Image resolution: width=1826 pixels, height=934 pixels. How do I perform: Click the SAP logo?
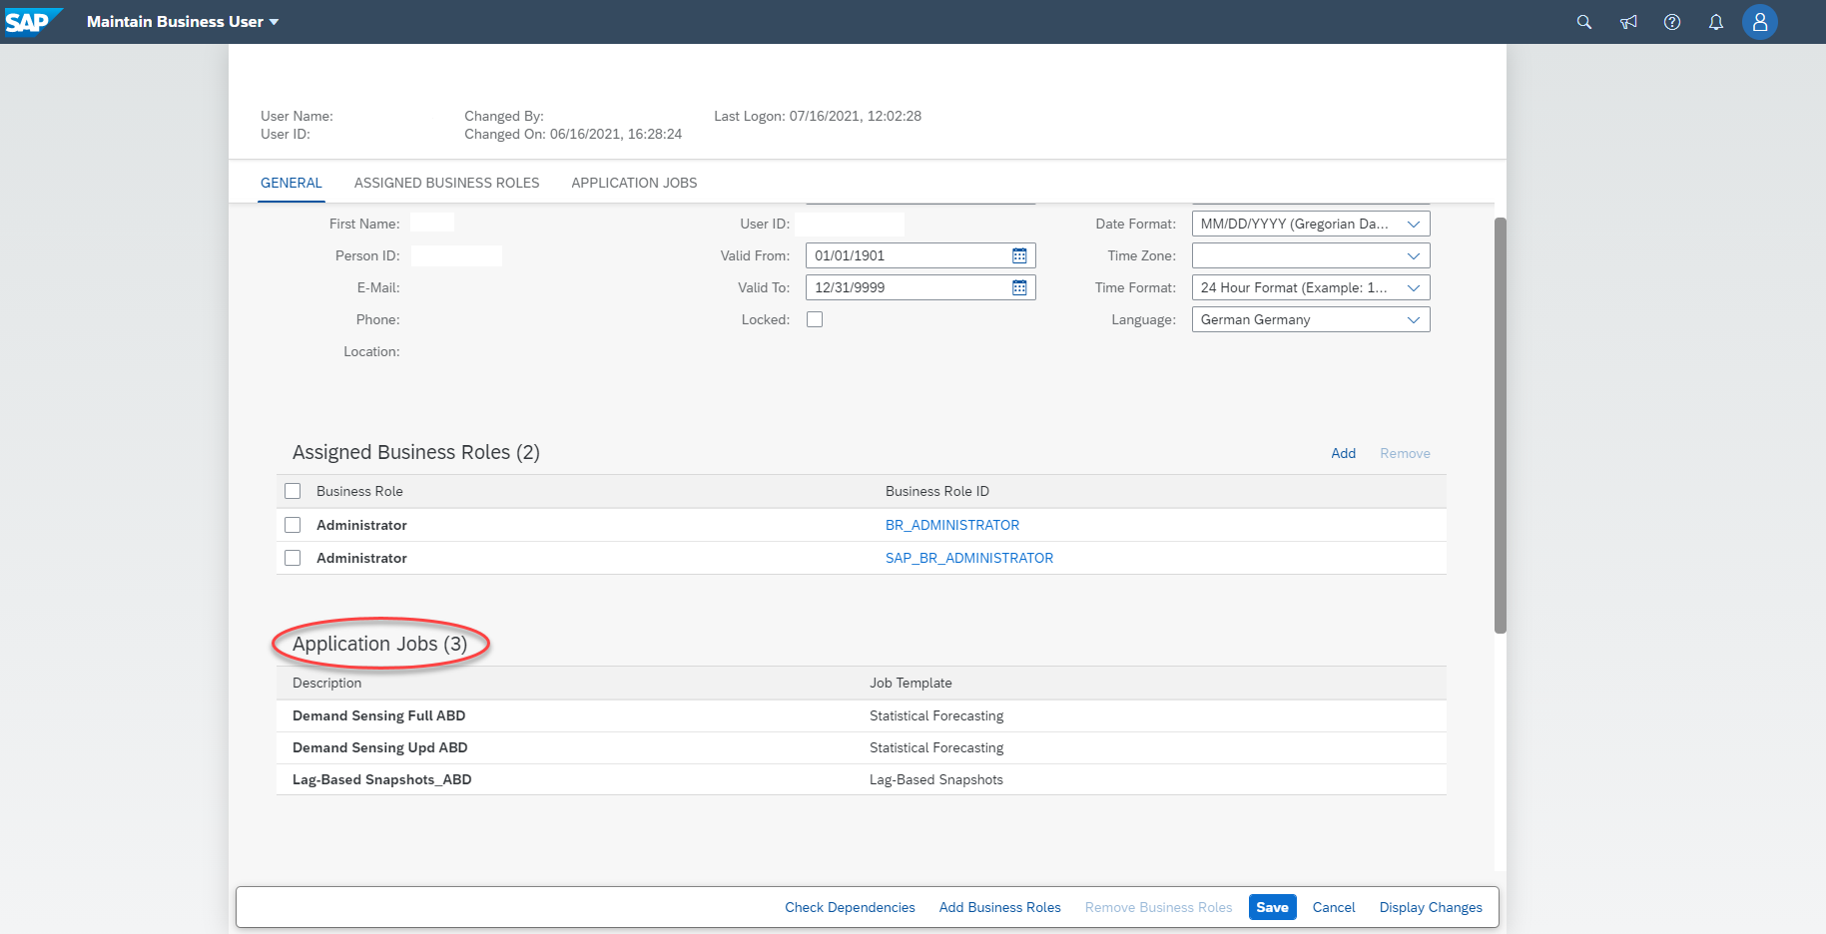coord(32,21)
